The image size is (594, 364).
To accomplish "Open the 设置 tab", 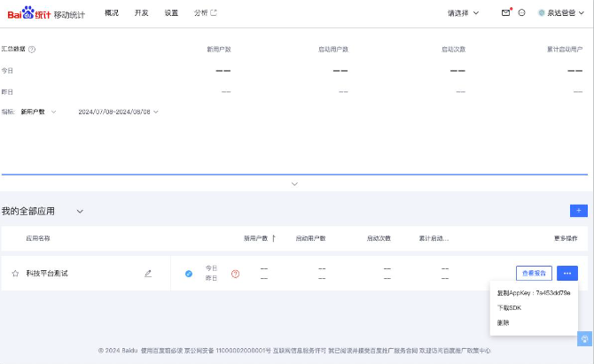I will point(171,13).
